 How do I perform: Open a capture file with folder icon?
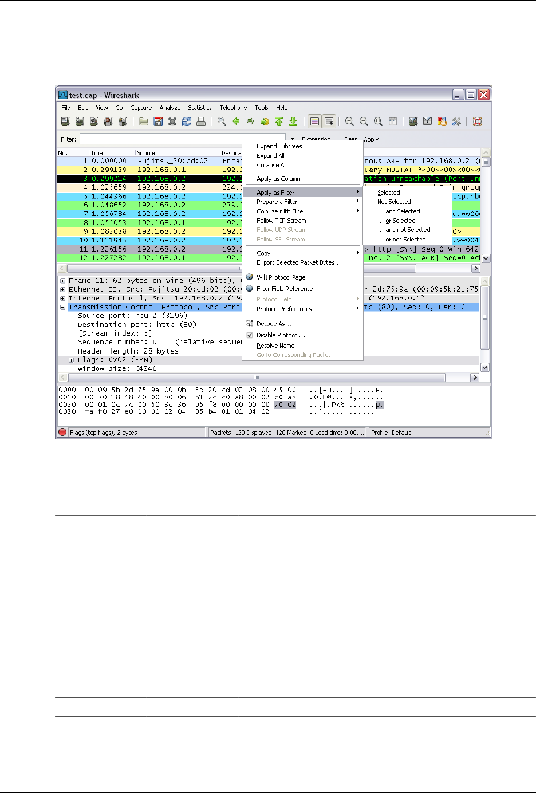(144, 121)
